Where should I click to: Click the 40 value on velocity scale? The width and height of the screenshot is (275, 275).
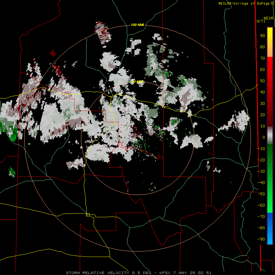[x=262, y=92]
